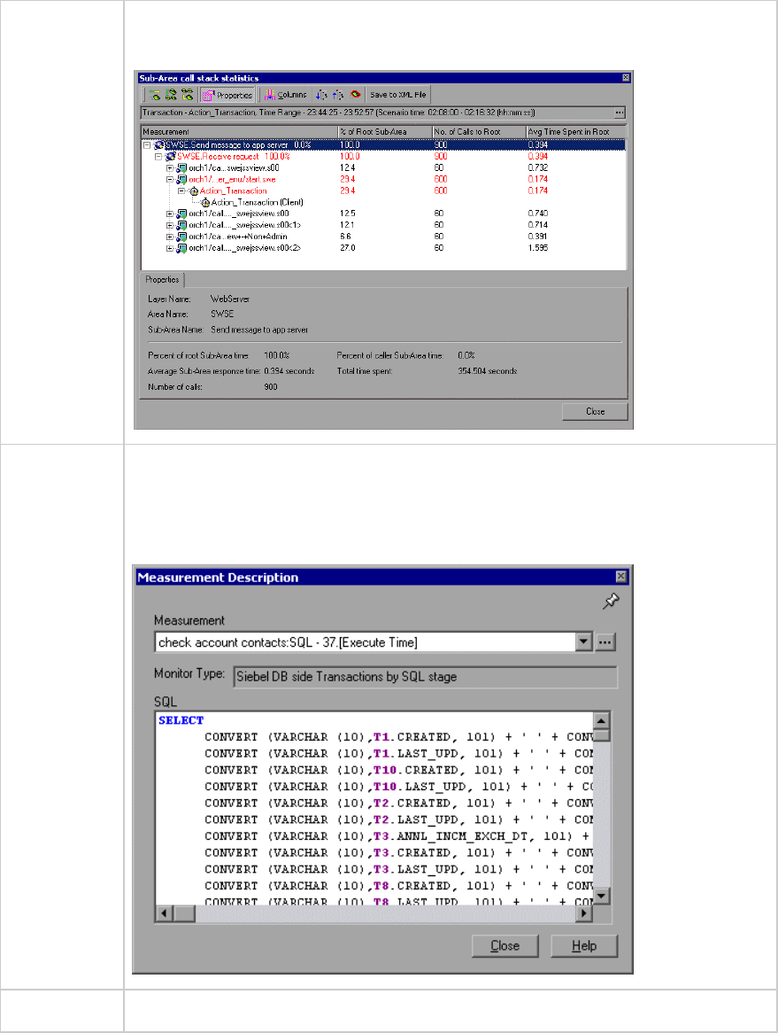Close the Measurement Description dialog
This screenshot has width=778, height=1033.
(505, 946)
